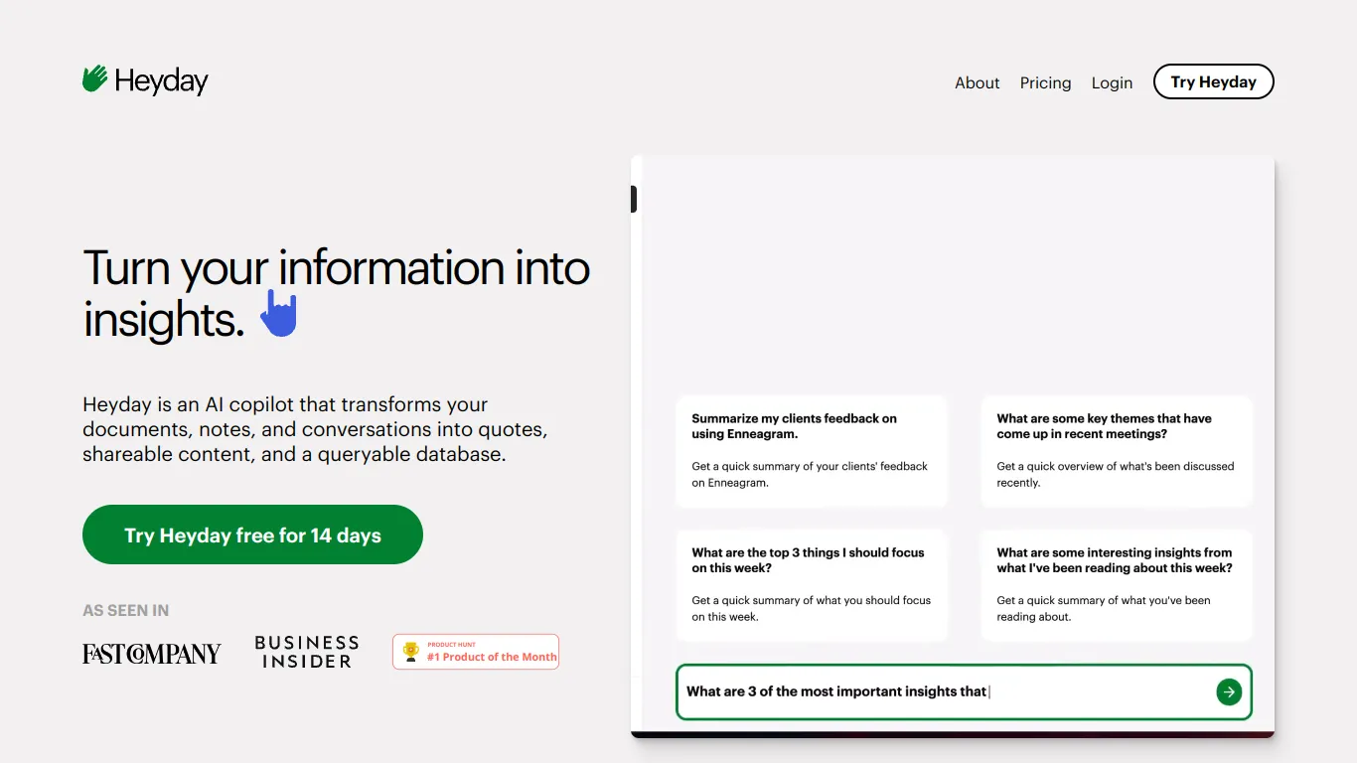Select the Summarize my clients feedback on Enneagram card

tap(811, 450)
